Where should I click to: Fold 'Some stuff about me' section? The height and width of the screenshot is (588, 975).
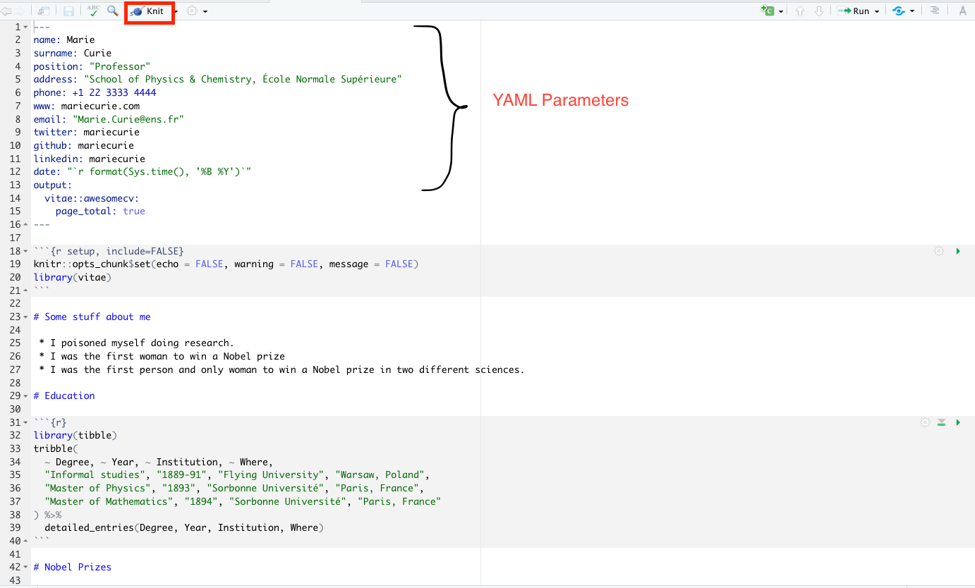click(26, 317)
